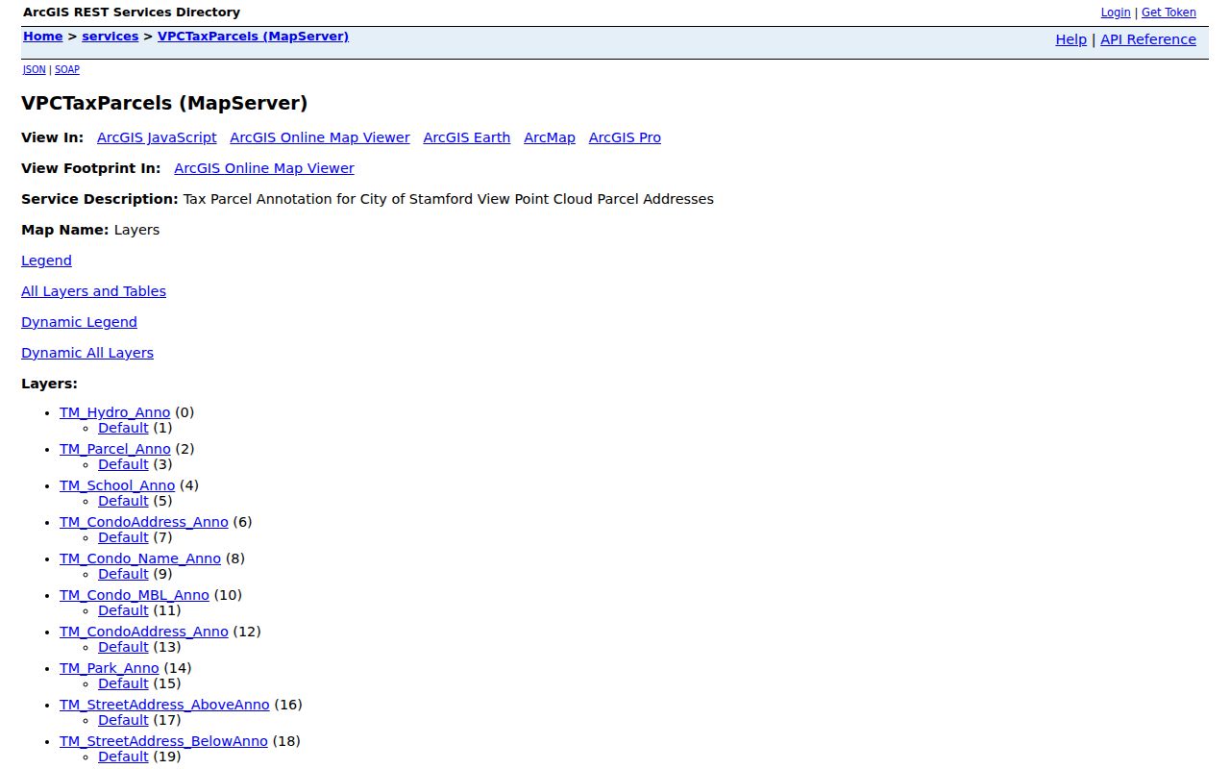Screen dimensions: 1230x769
Task: Open All Layers and Tables
Action: click(93, 291)
